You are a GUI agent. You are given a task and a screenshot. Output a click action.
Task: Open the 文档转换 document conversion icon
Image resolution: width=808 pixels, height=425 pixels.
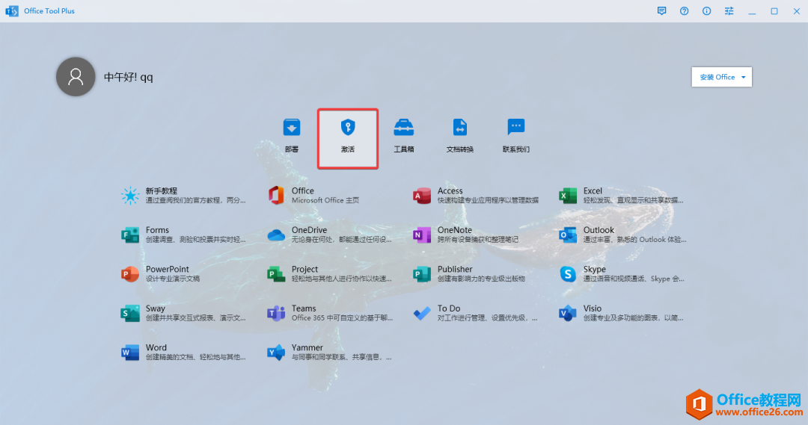coord(459,127)
